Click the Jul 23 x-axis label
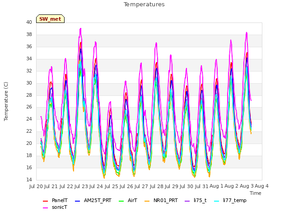Screen dimensions: 289x216 tap(81, 186)
